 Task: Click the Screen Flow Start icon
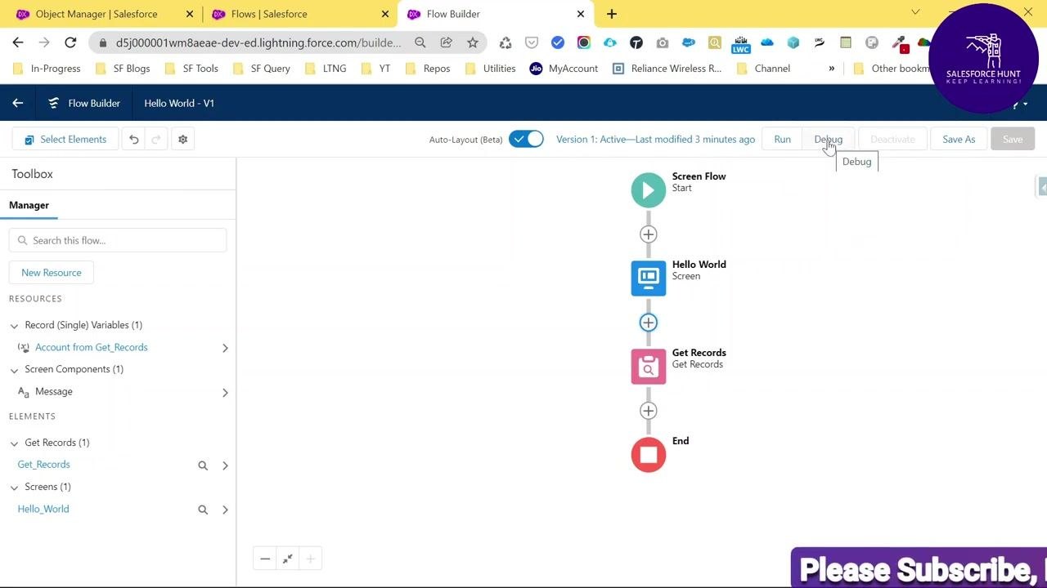pyautogui.click(x=649, y=190)
